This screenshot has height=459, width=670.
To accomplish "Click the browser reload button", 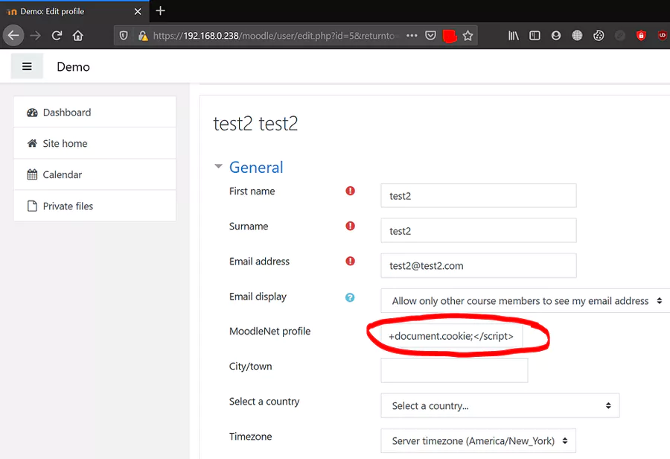I will 57,35.
